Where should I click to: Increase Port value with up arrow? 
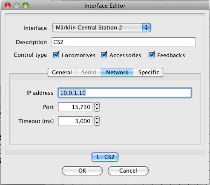97,105
